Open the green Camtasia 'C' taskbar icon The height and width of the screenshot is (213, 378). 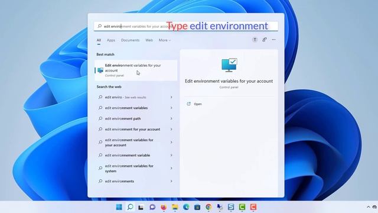coord(242,207)
